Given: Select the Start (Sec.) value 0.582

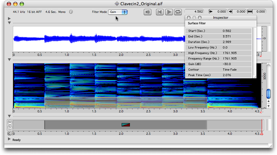Looking at the screenshot, I should (227, 31).
